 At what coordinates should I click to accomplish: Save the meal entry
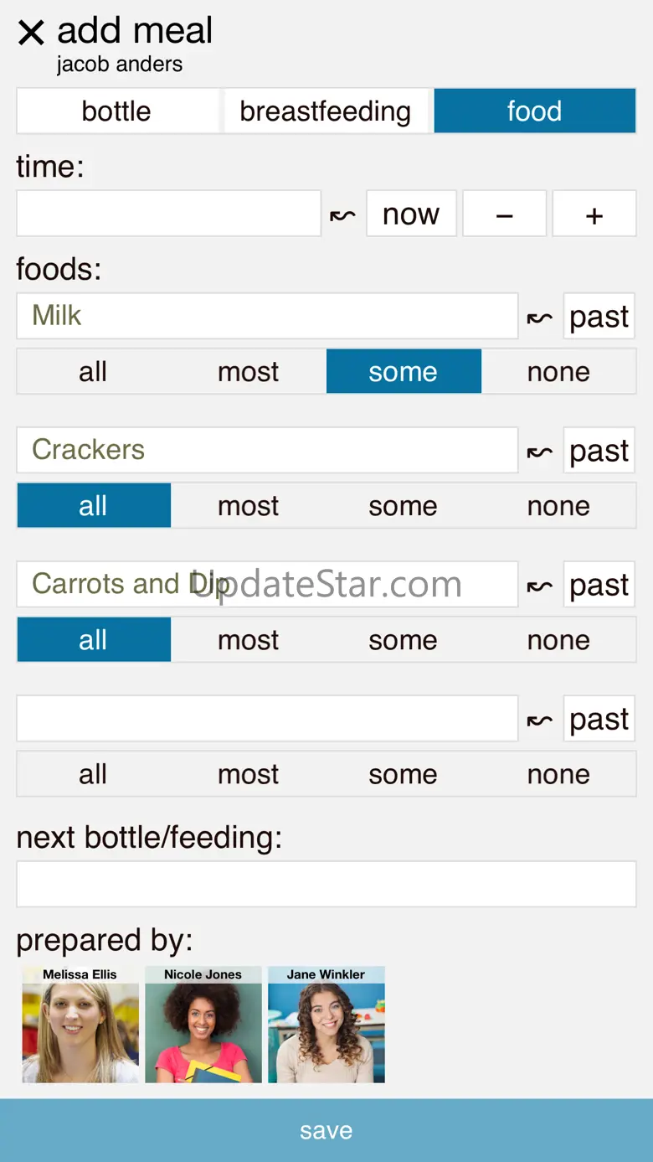[326, 1130]
